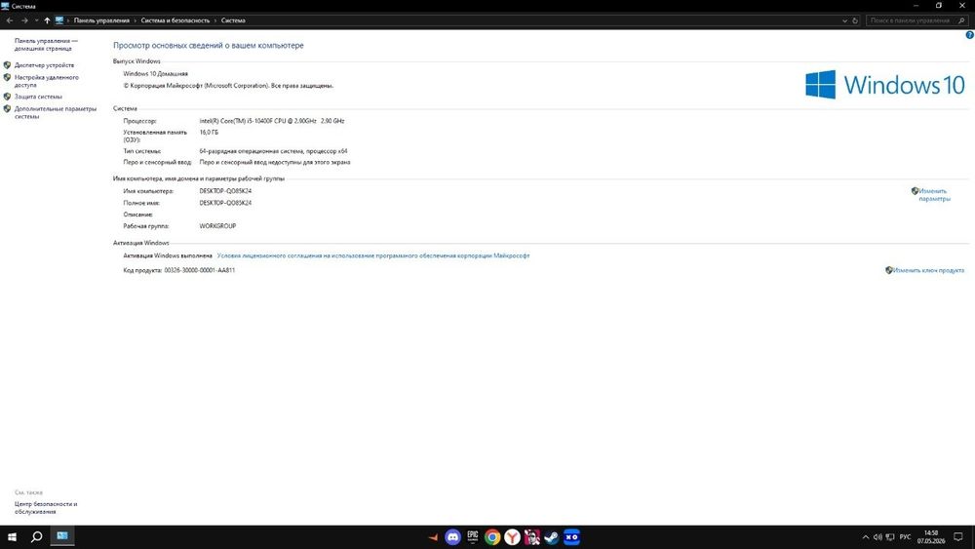Click the computer name "DESKTOP-QO85K24" in Имя компьютера row
Viewport: 975px width, 549px height.
pyautogui.click(x=225, y=191)
